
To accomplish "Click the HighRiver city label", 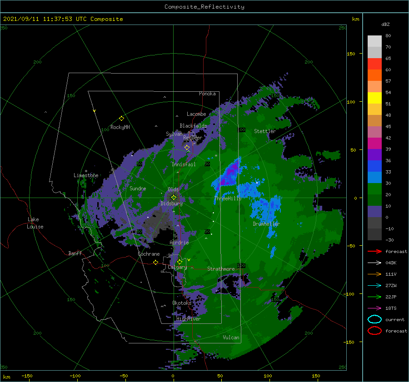I will pyautogui.click(x=189, y=319).
